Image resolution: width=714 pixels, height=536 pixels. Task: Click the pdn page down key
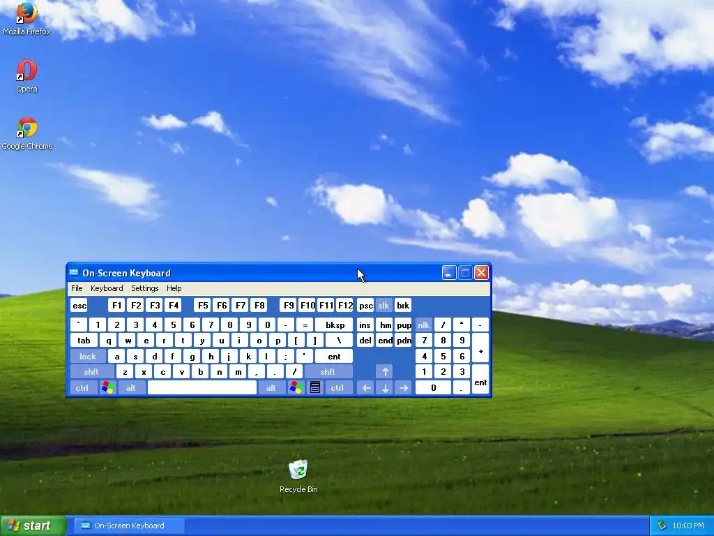(x=404, y=341)
